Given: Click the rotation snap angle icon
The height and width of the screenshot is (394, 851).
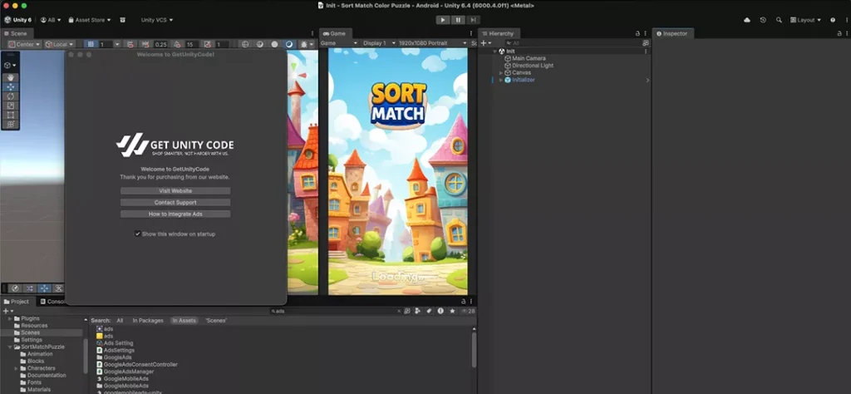Looking at the screenshot, I should (x=177, y=45).
